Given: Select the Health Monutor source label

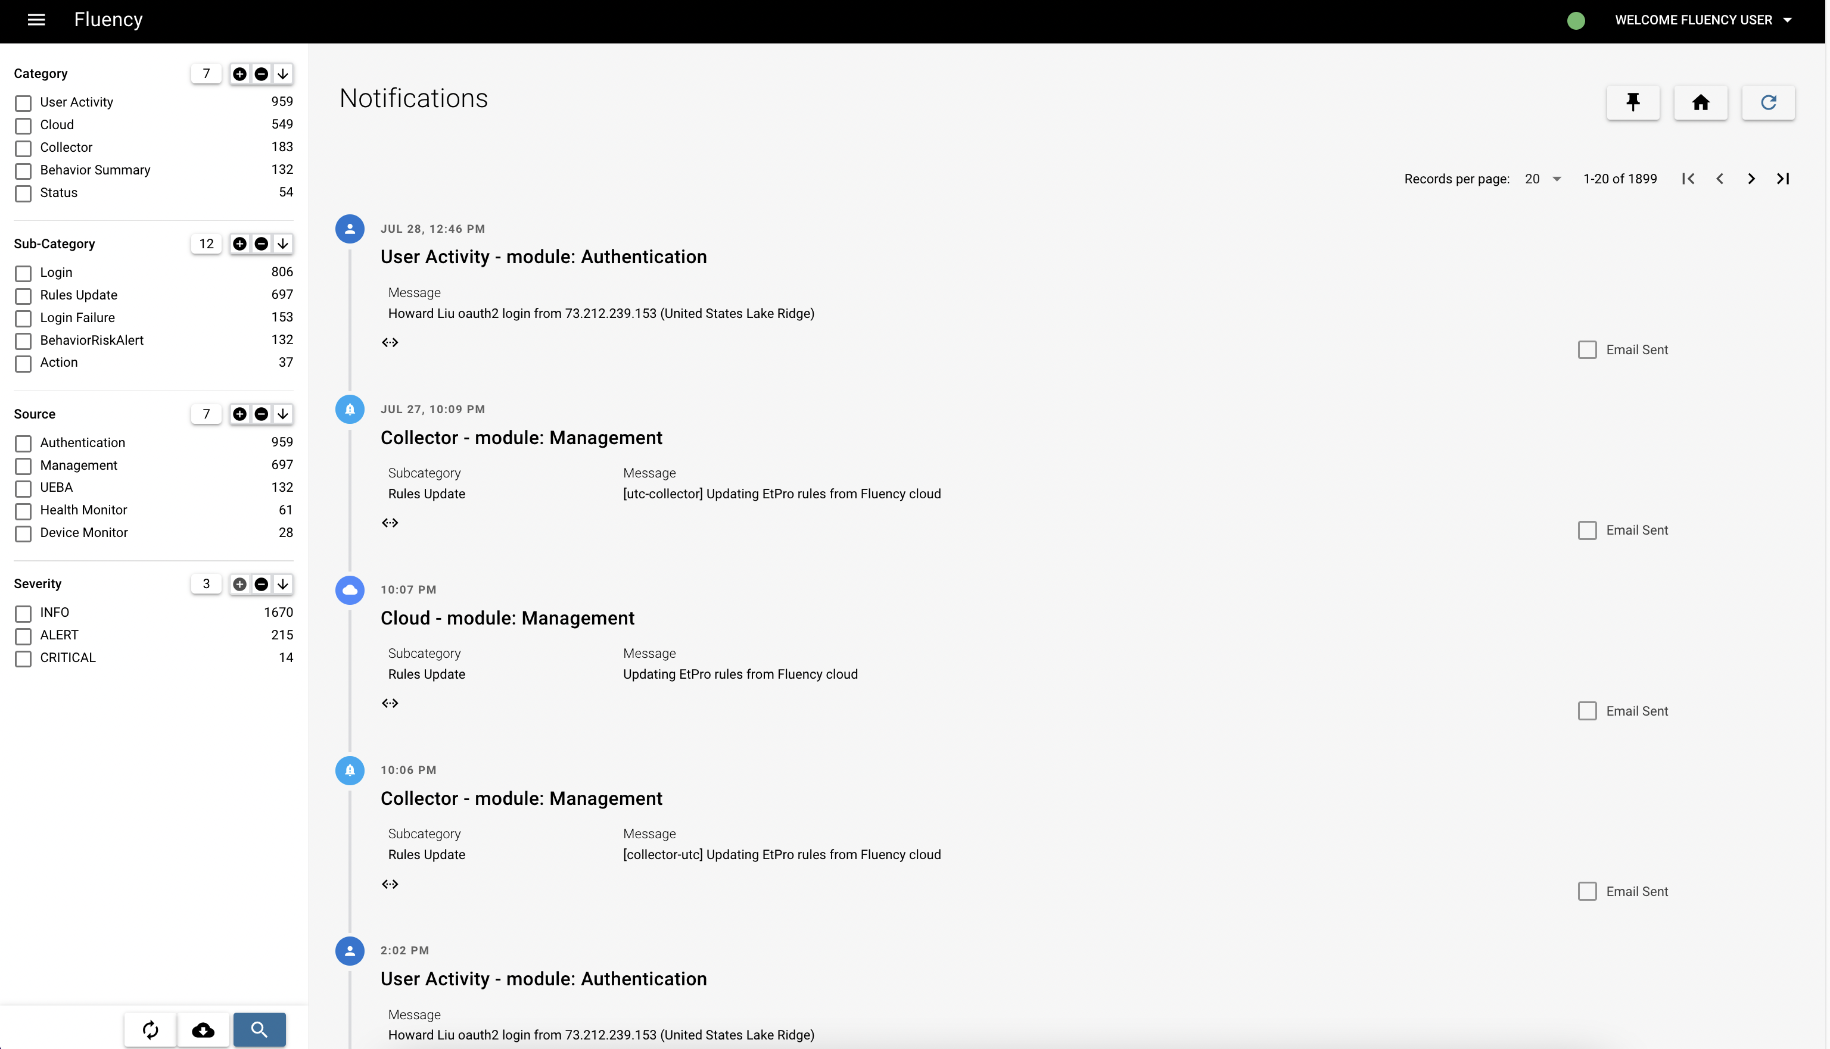Looking at the screenshot, I should (x=83, y=510).
